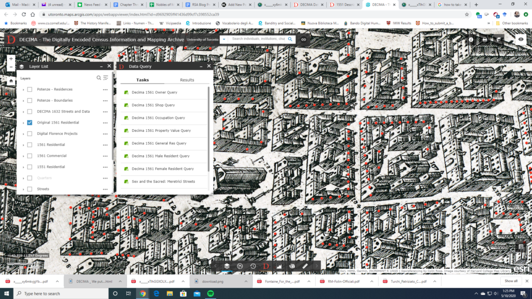The image size is (532, 299).
Task: Open options menu for Digital Florence Projects layer
Action: click(x=105, y=134)
